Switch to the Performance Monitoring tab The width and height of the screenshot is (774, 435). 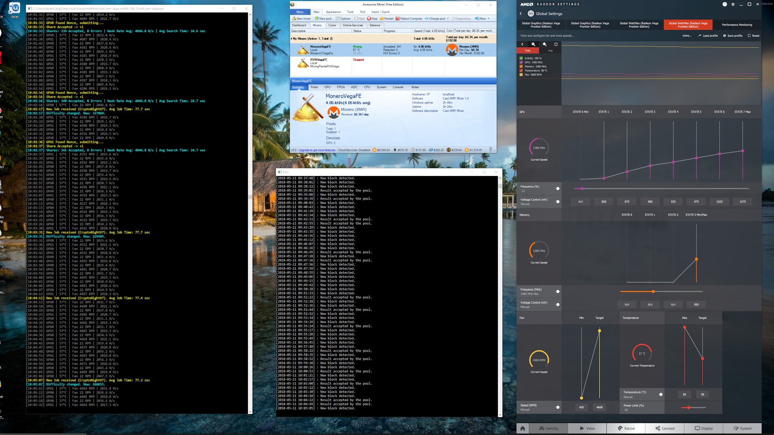click(737, 25)
